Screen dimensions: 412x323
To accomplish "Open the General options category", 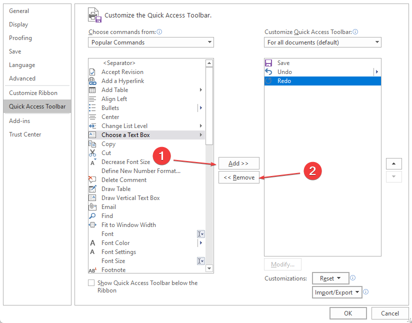I will point(19,11).
